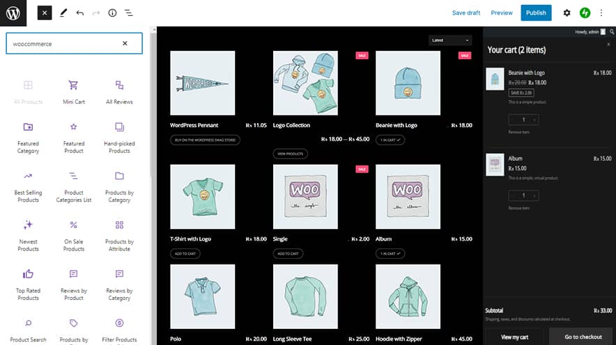Click Buy on the WordPress Swag Store

[x=205, y=140]
